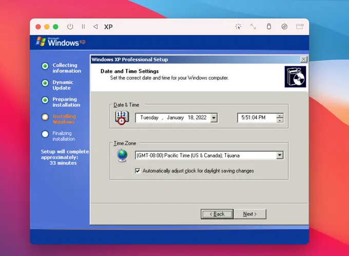Click the time field showing 5:51:04 PM

tap(257, 117)
